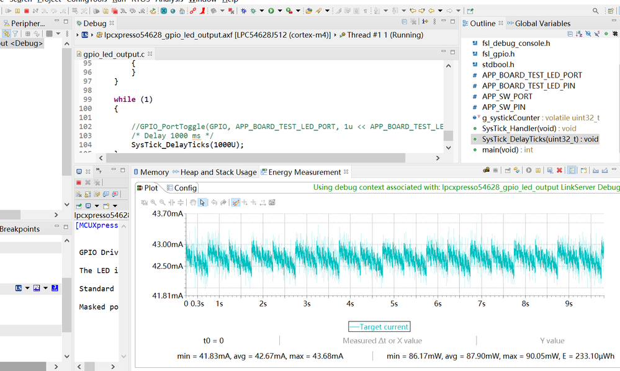The height and width of the screenshot is (371, 620).
Task: Click the red delete icon in Energy Measurement
Action: coord(559,171)
